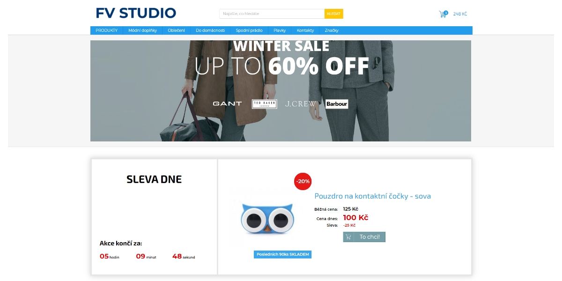Select the Ted Baker brand logo

(x=265, y=104)
